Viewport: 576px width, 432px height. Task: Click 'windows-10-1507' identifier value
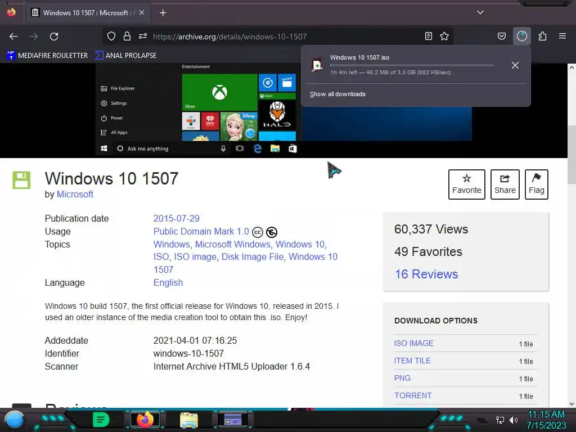[188, 353]
